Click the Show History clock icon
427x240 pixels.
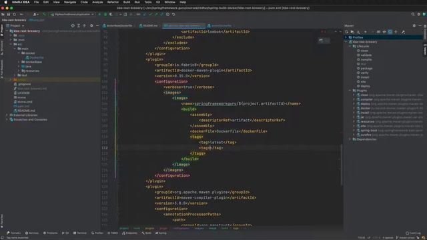[167, 14]
